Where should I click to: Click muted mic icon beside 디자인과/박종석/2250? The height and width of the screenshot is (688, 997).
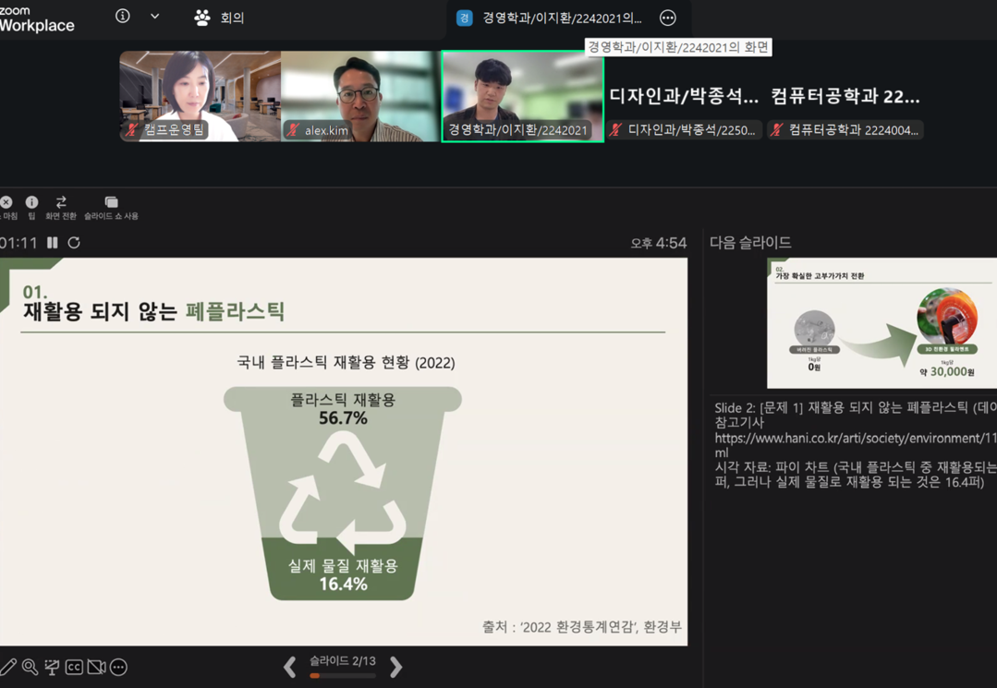click(x=615, y=129)
